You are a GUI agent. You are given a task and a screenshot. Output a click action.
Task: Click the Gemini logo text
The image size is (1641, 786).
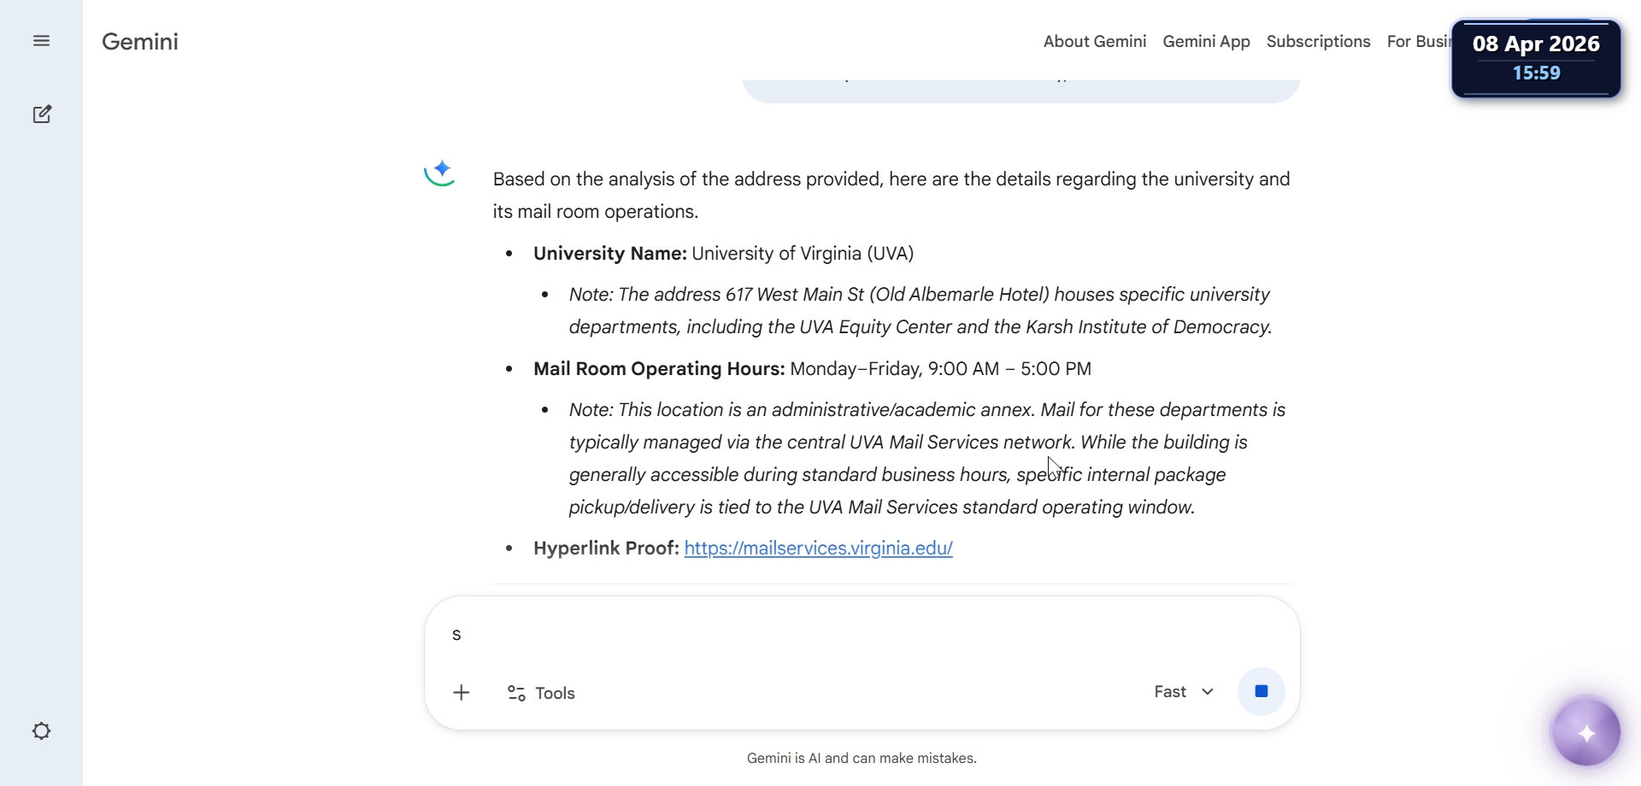pyautogui.click(x=140, y=42)
